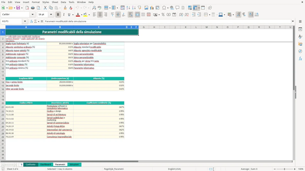The image size is (305, 171).
Task: Toggle Center Vertically alignment
Action: point(118,15)
